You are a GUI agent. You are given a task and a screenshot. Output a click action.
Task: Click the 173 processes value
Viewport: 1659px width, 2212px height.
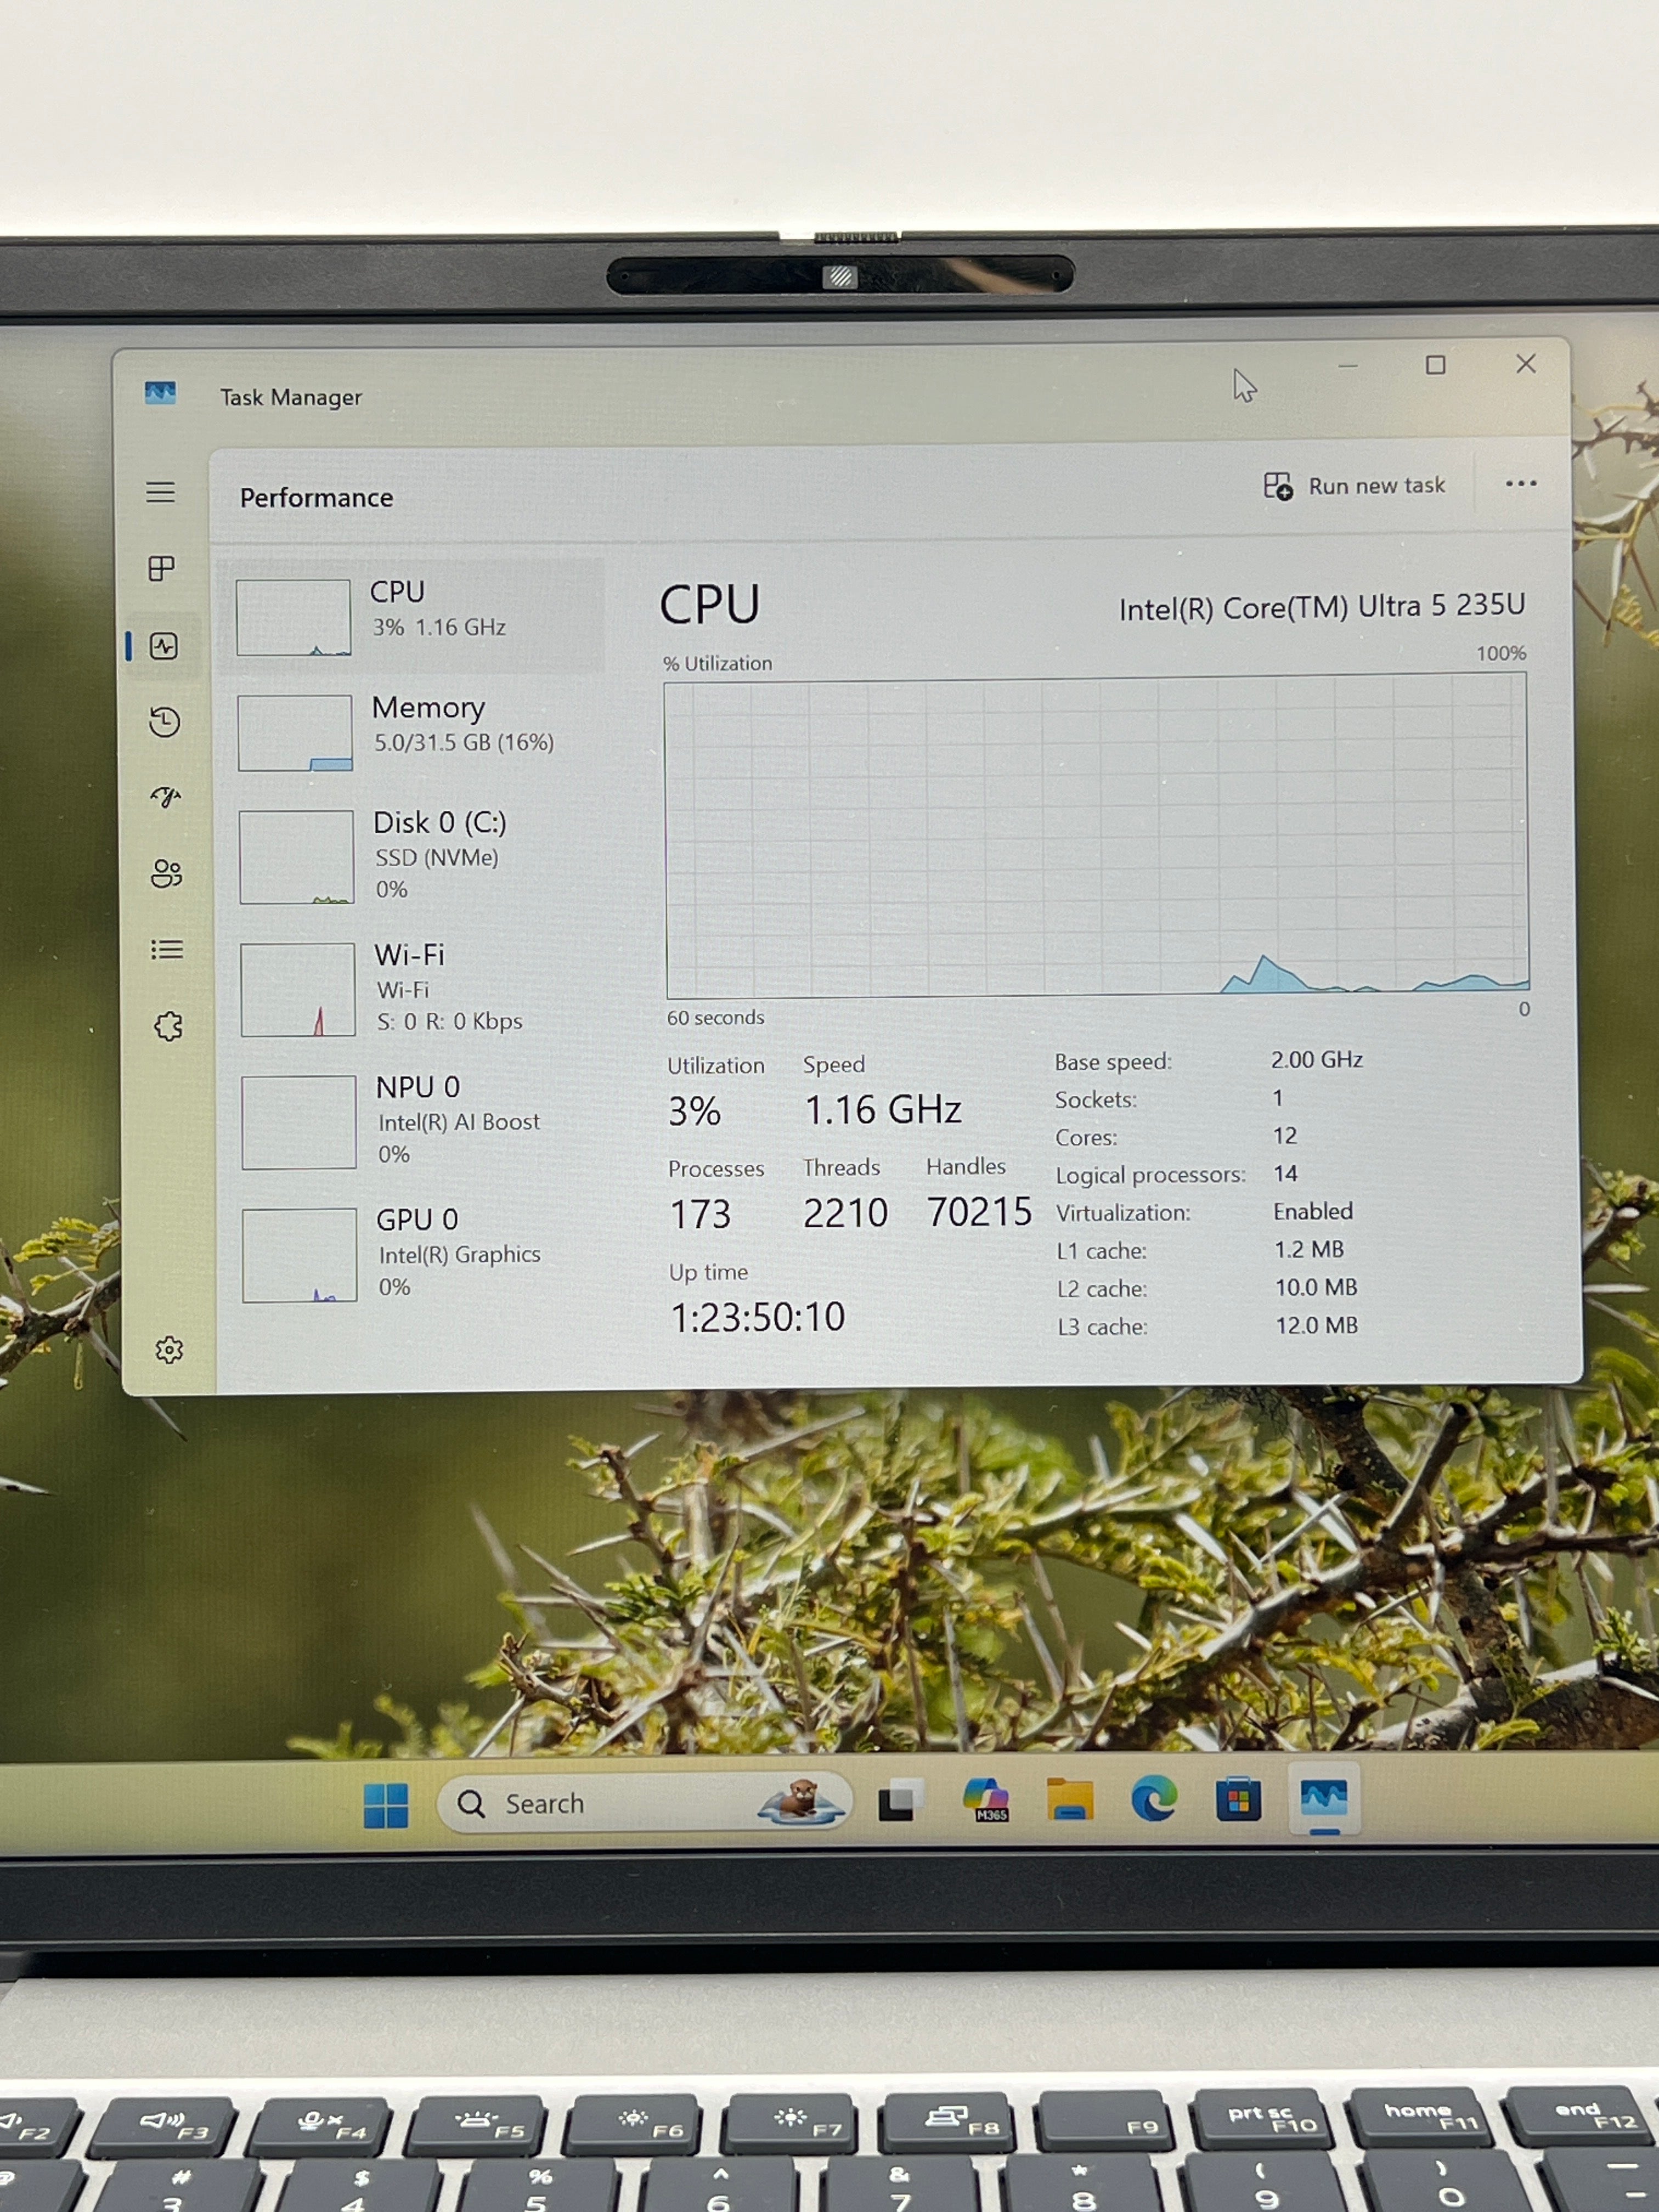click(x=700, y=1215)
